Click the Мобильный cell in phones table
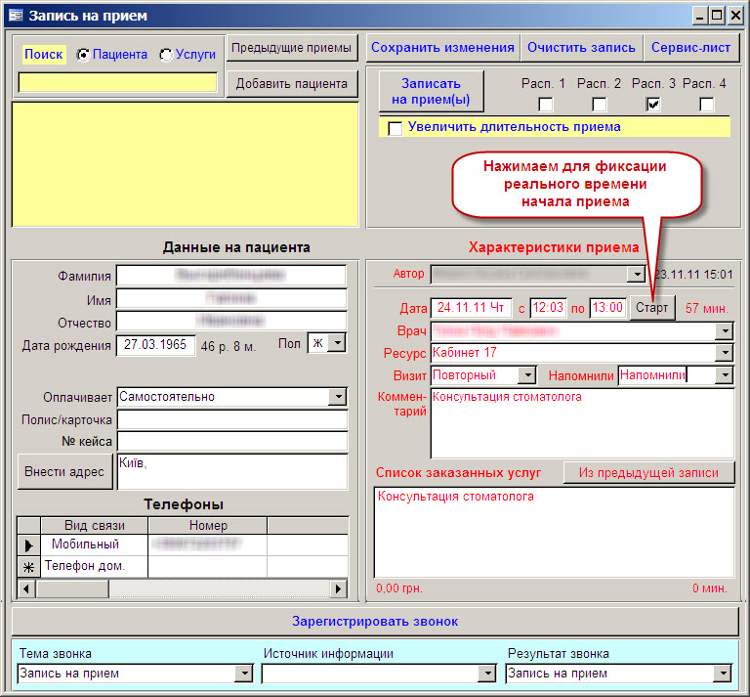The width and height of the screenshot is (750, 697). [x=95, y=545]
